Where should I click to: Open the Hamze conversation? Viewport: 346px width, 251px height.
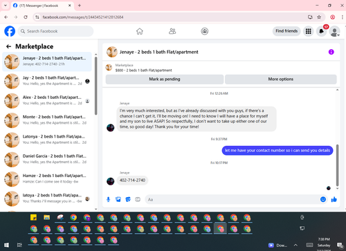point(47,179)
